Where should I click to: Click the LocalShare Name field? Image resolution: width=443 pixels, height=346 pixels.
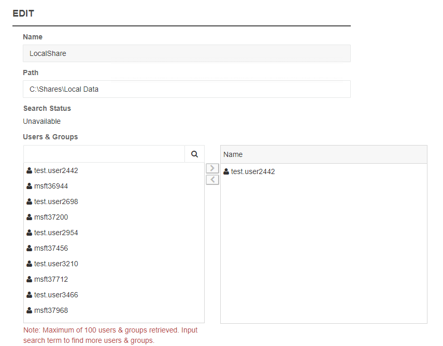coord(187,53)
